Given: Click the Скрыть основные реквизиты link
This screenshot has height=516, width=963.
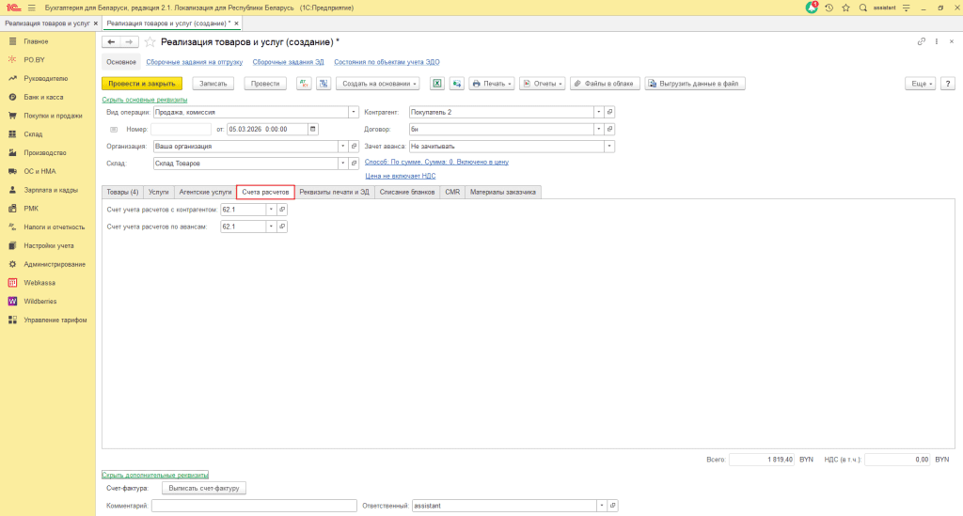Looking at the screenshot, I should pyautogui.click(x=144, y=100).
